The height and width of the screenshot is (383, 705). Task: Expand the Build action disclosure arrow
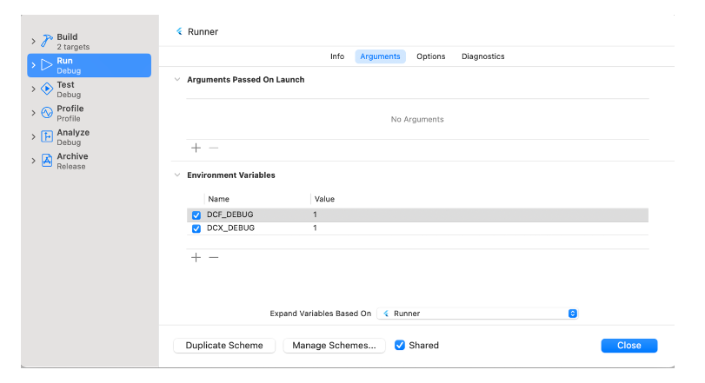pos(33,42)
